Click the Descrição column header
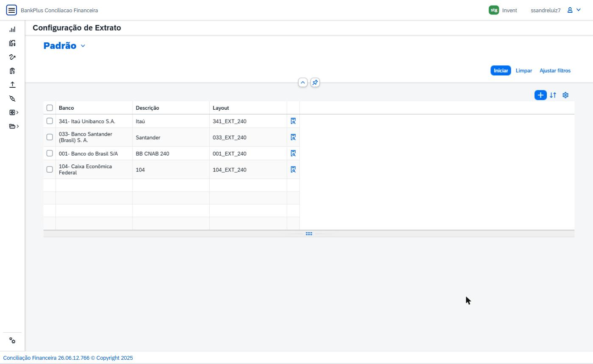593x364 pixels. click(171, 108)
